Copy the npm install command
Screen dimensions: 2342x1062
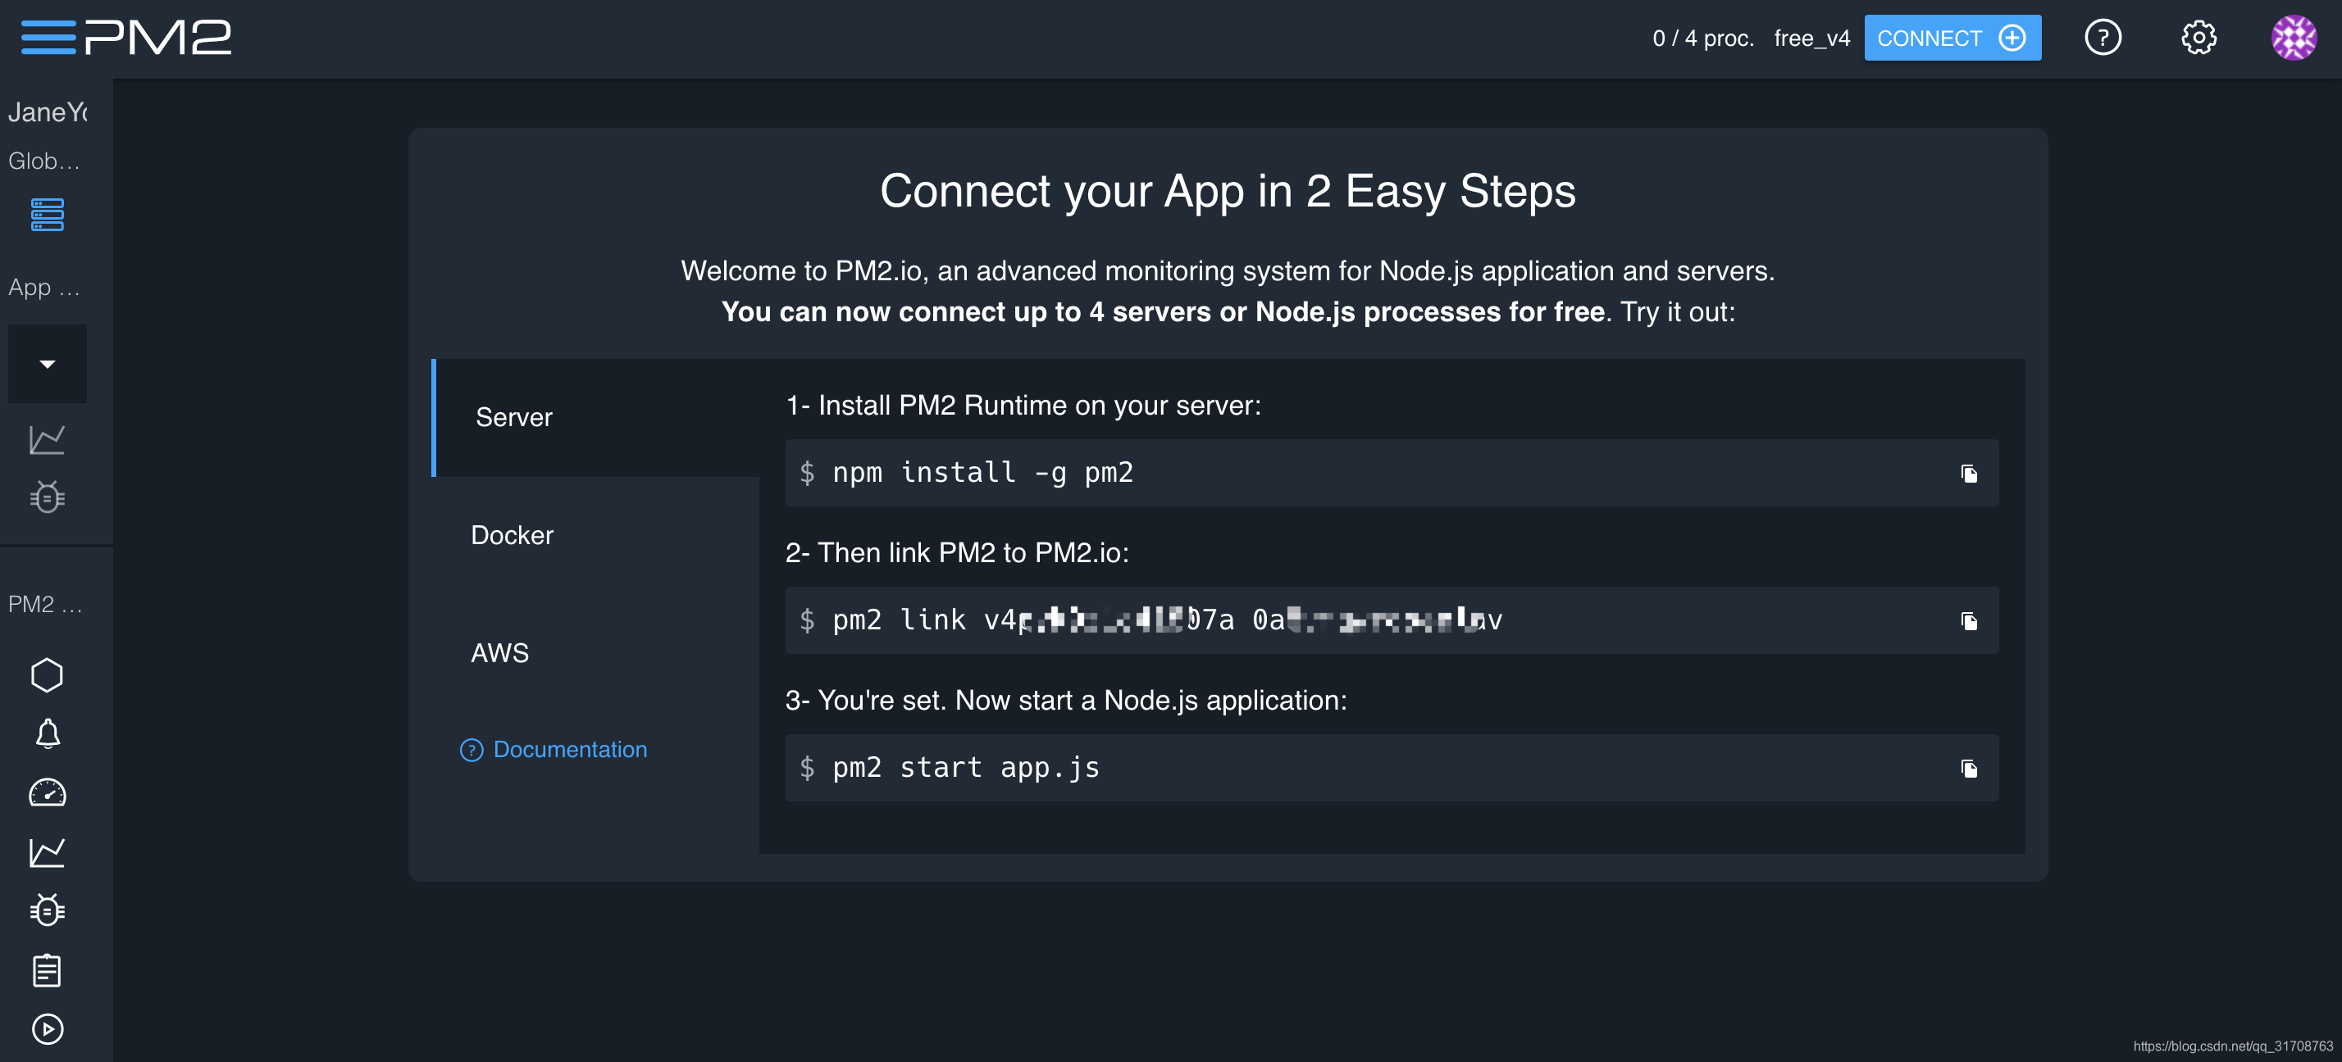pos(1968,474)
